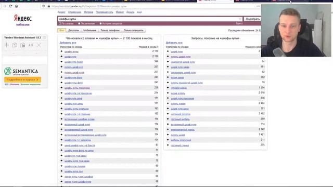This screenshot has height=187, width=333.
Task: Switch to the «Все» devices tab
Action: pyautogui.click(x=61, y=30)
